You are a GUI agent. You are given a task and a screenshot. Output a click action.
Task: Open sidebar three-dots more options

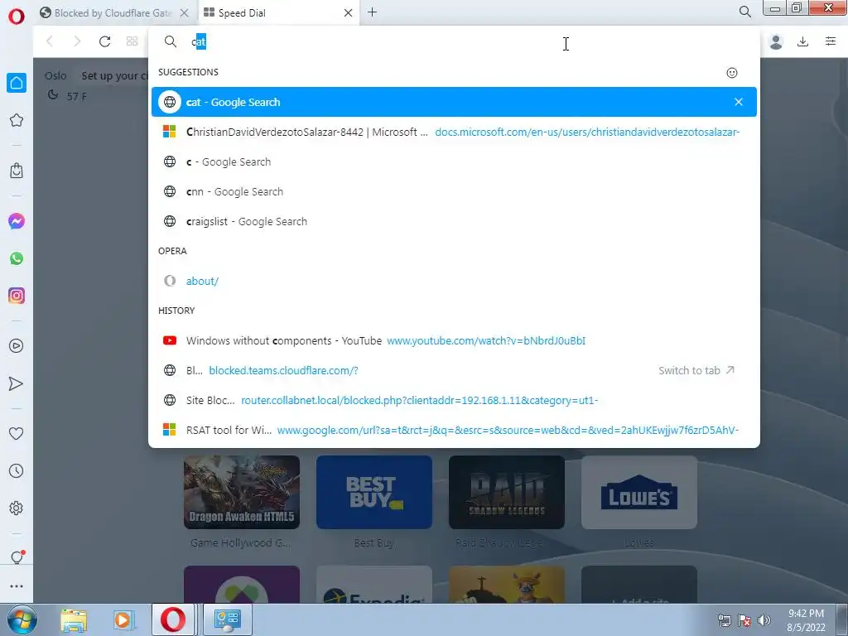17,586
